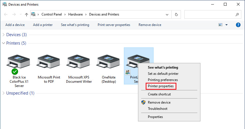The width and height of the screenshot is (245, 129).
Task: Minimize the Devices and Printers window
Action: (x=213, y=4)
